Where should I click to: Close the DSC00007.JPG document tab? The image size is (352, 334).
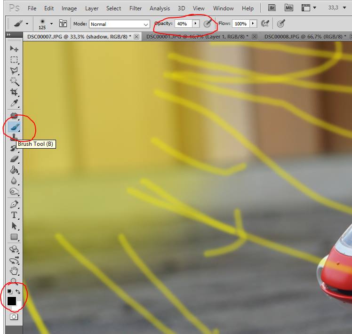tap(136, 37)
